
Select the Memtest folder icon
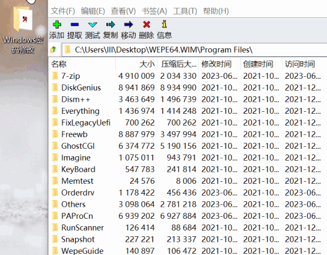55,181
